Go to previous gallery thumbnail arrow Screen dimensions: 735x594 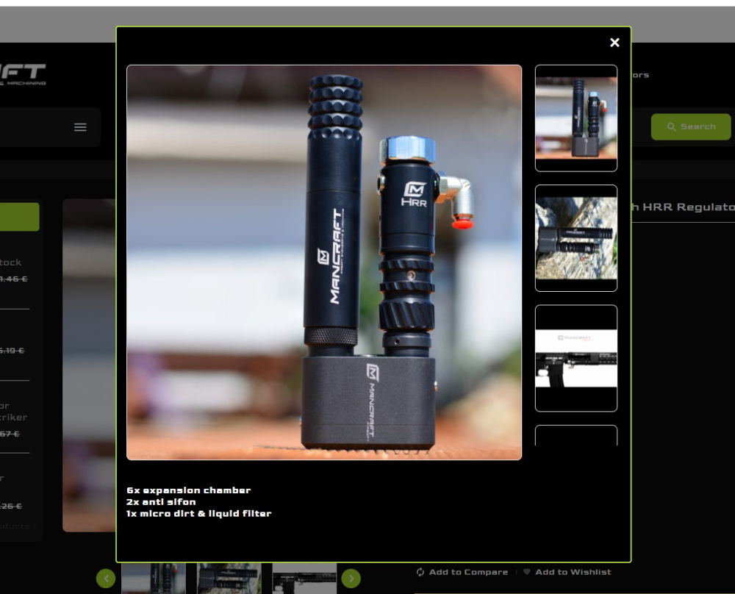click(106, 579)
